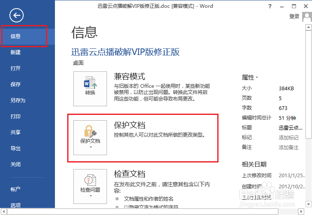Click the document title 迅雷云点播破解VIP版修正版
312x215 pixels.
pos(125,52)
